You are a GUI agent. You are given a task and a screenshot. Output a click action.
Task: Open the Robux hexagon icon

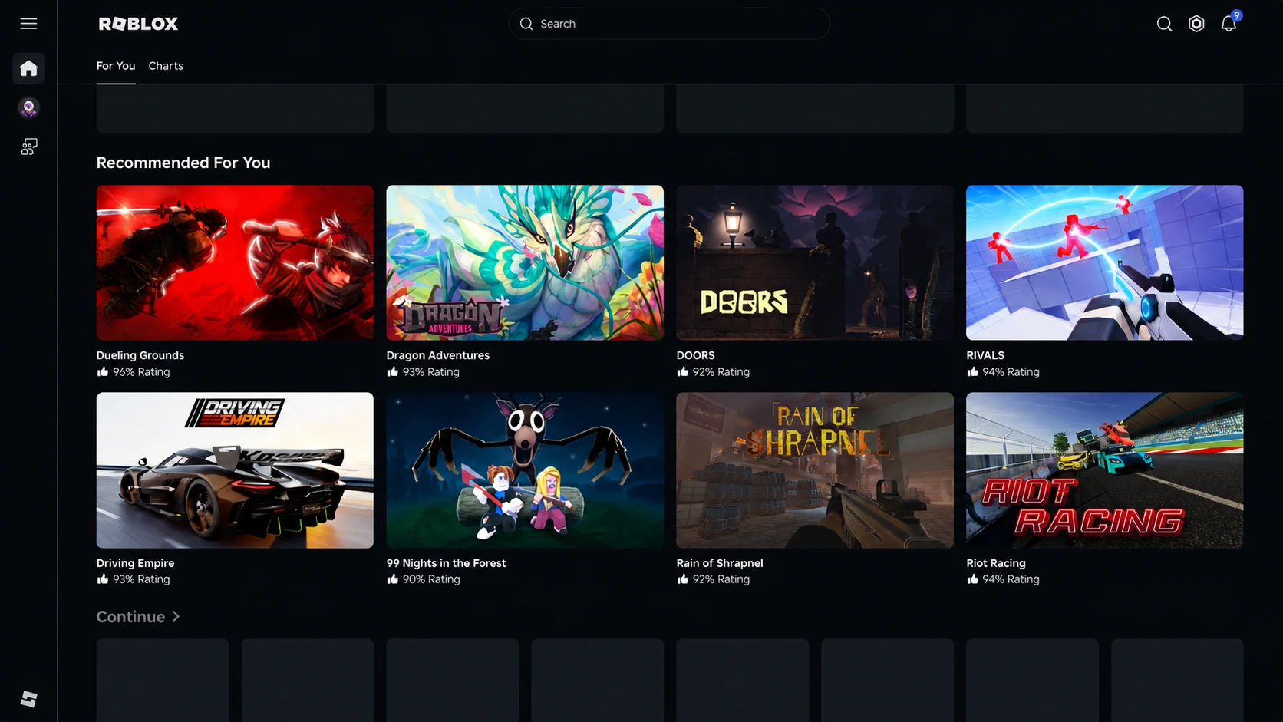1196,24
